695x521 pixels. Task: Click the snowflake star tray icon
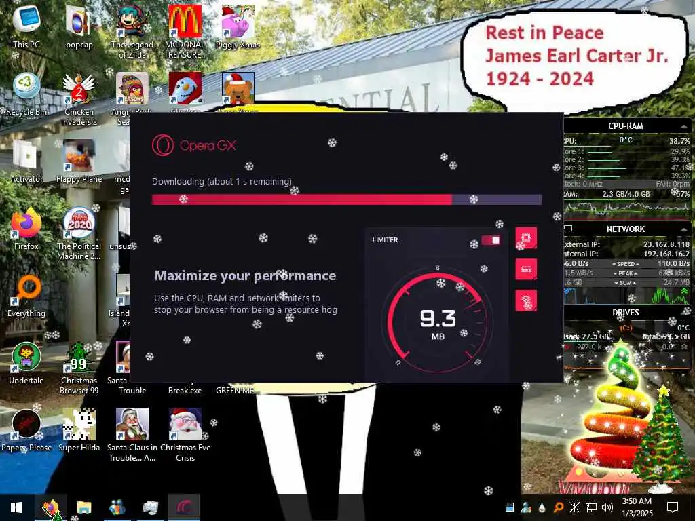[x=574, y=507]
